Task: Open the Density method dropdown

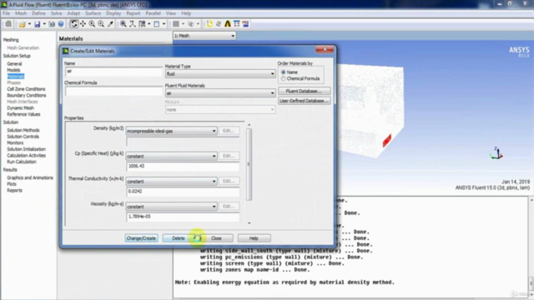Action: pyautogui.click(x=171, y=131)
